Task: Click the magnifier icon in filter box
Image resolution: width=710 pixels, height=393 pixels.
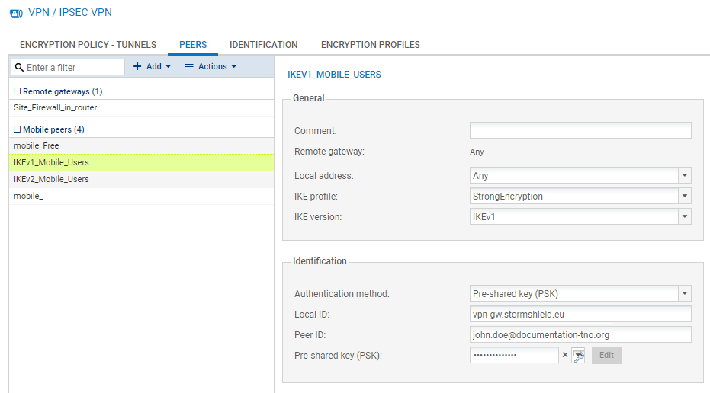Action: click(x=19, y=68)
